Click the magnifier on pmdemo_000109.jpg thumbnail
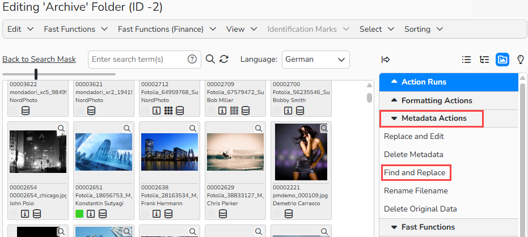528x237 pixels. [x=324, y=128]
